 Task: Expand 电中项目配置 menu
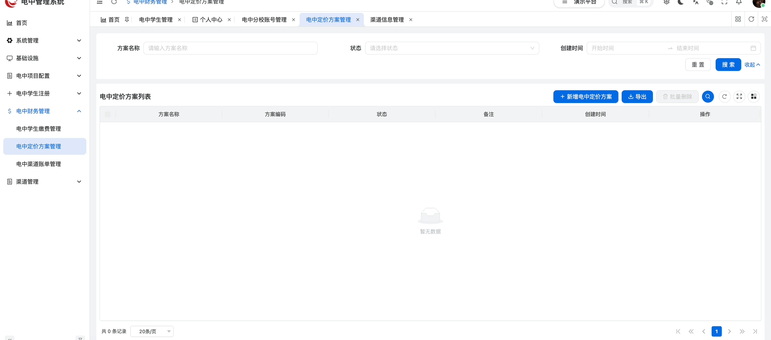(x=45, y=76)
